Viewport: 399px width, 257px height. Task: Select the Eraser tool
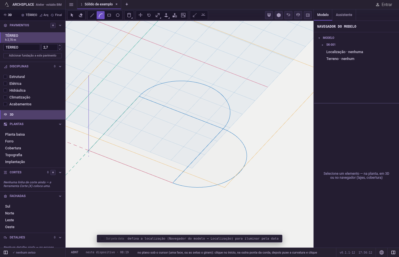click(x=81, y=15)
